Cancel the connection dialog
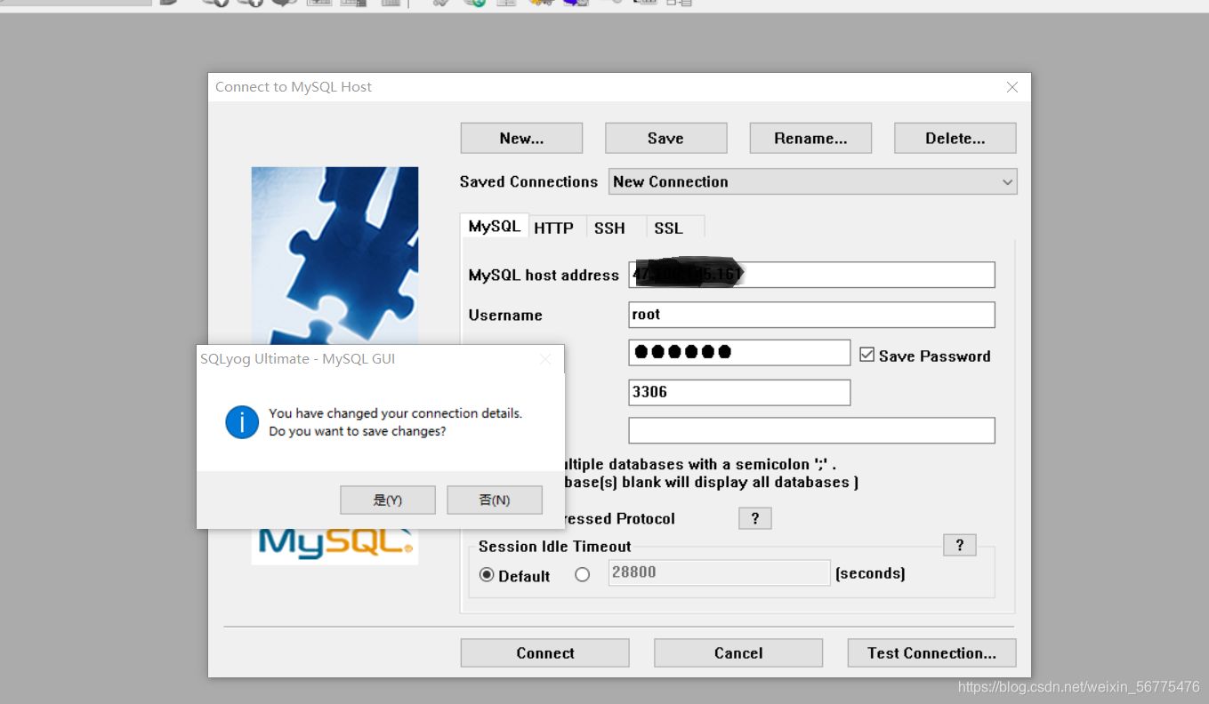 738,653
